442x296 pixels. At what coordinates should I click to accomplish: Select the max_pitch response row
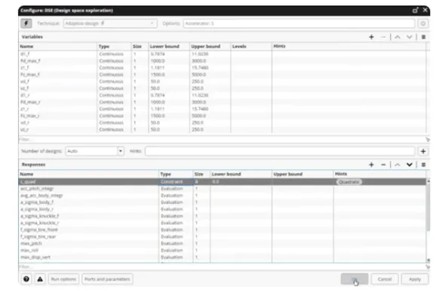pyautogui.click(x=223, y=243)
